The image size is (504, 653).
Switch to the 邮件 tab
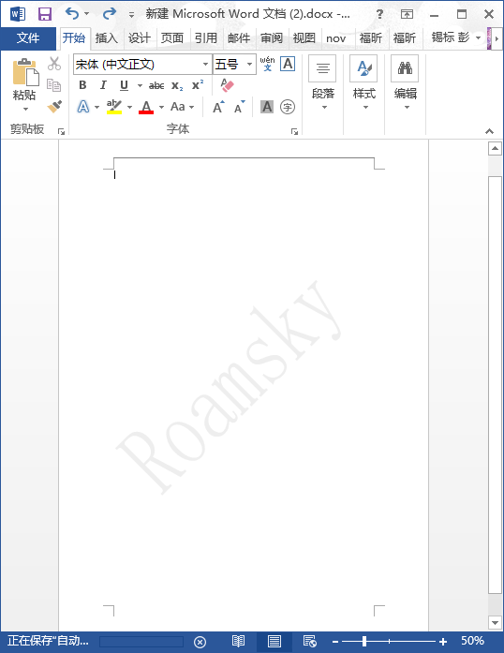(239, 38)
